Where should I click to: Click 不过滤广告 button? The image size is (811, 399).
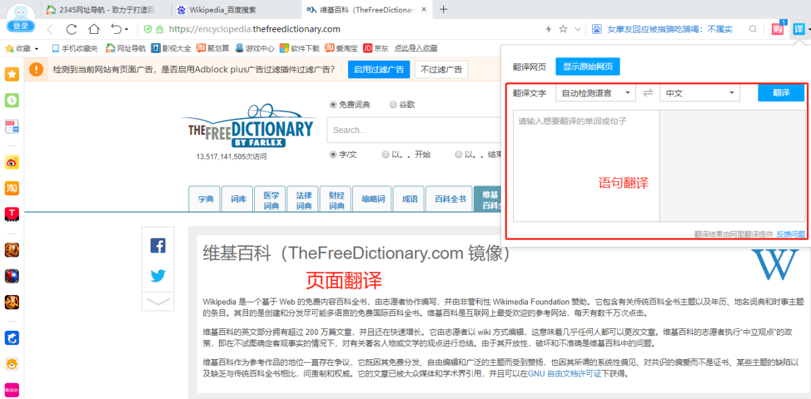coord(441,70)
